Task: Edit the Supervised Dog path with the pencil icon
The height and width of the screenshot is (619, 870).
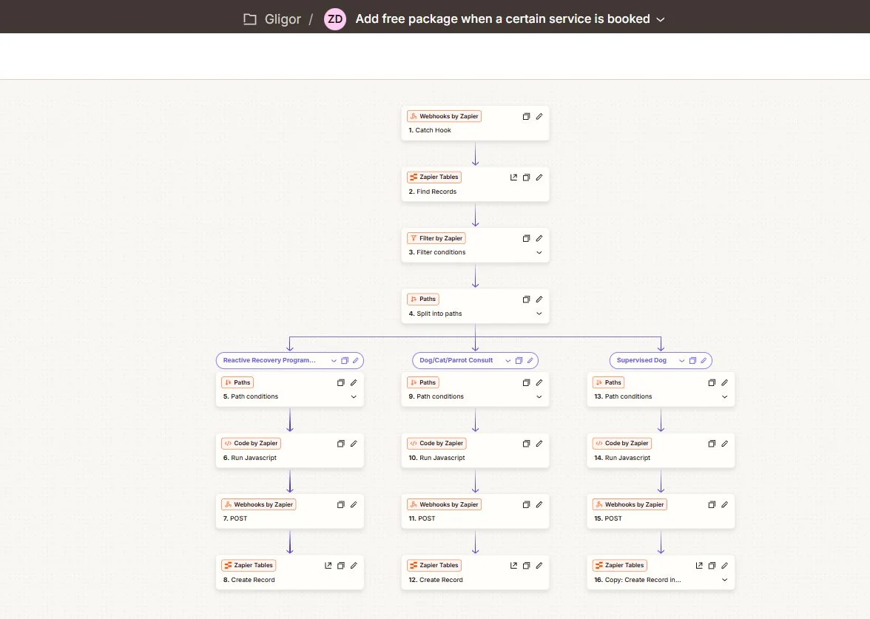Action: [x=704, y=361]
